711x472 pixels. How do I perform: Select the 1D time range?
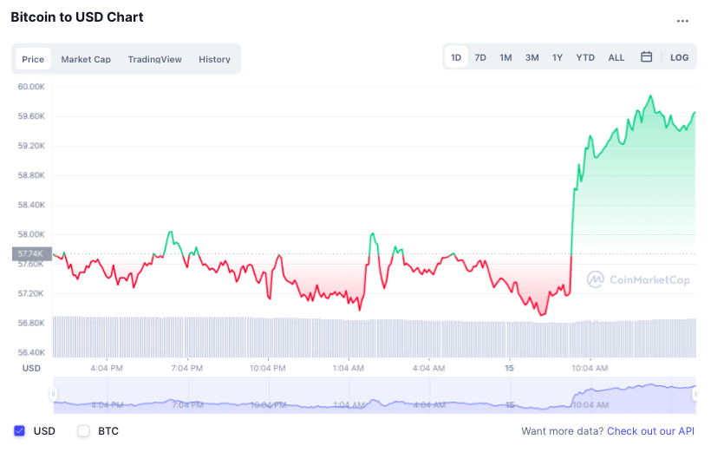(x=455, y=57)
